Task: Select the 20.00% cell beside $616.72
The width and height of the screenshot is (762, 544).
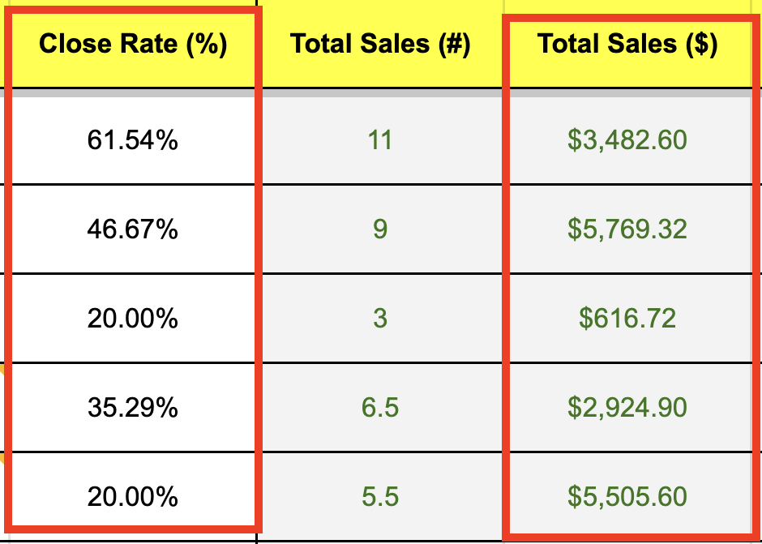Action: [x=132, y=319]
